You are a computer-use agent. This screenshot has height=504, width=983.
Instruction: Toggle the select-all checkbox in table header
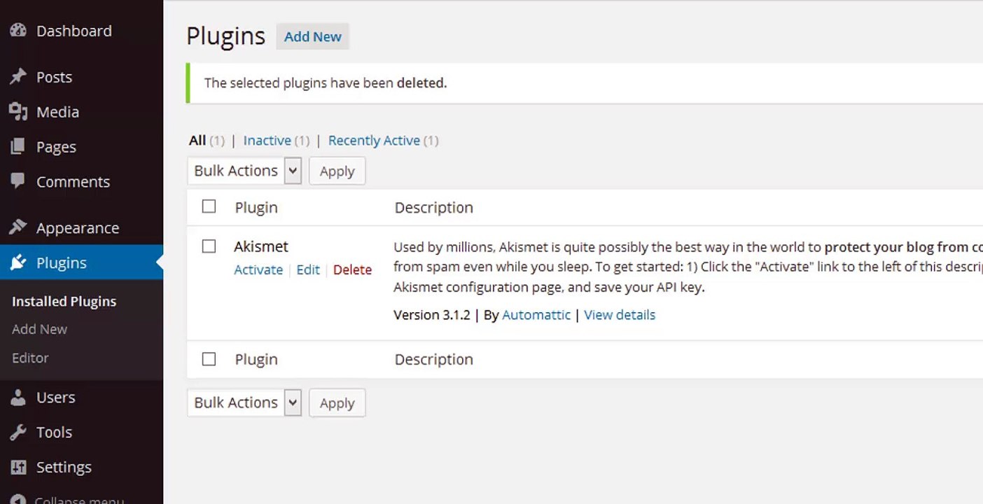pos(209,206)
